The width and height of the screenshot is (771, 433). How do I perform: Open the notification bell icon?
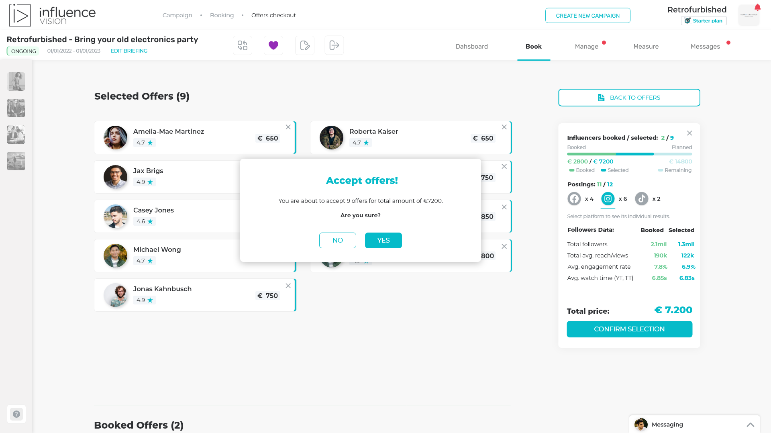757,8
